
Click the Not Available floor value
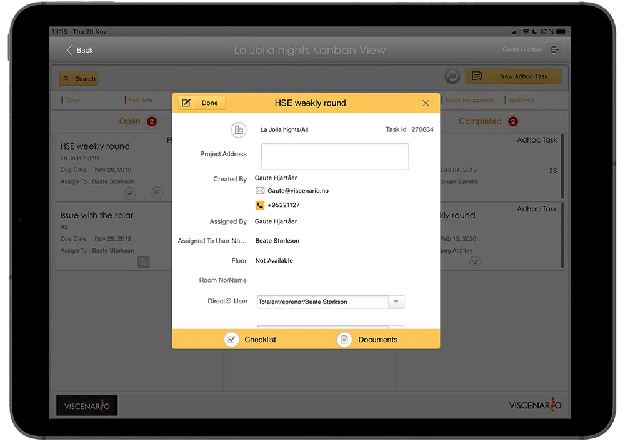coord(274,261)
